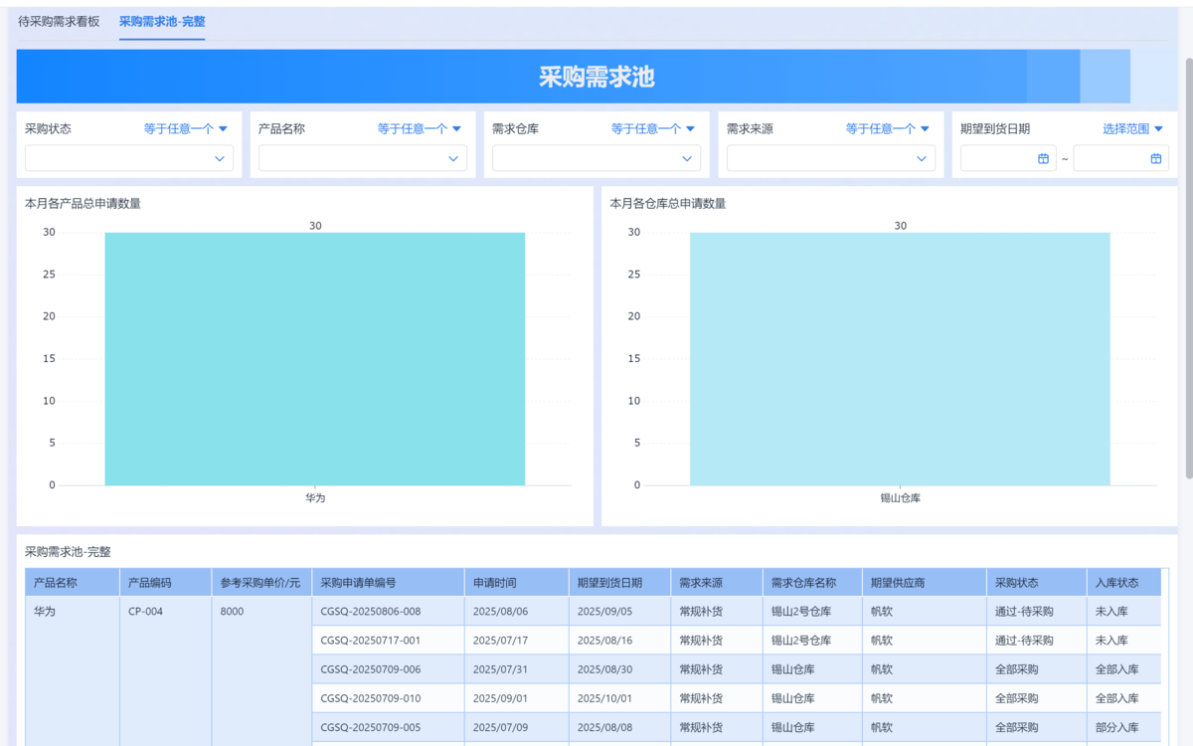Switch to 待采购需求看板 tab
This screenshot has width=1193, height=746.
(x=59, y=21)
